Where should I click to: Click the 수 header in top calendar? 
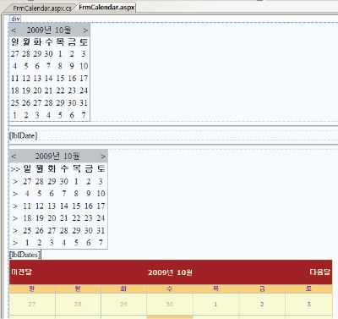pos(49,42)
